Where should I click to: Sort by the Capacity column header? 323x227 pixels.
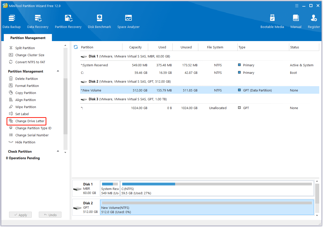[x=135, y=47]
